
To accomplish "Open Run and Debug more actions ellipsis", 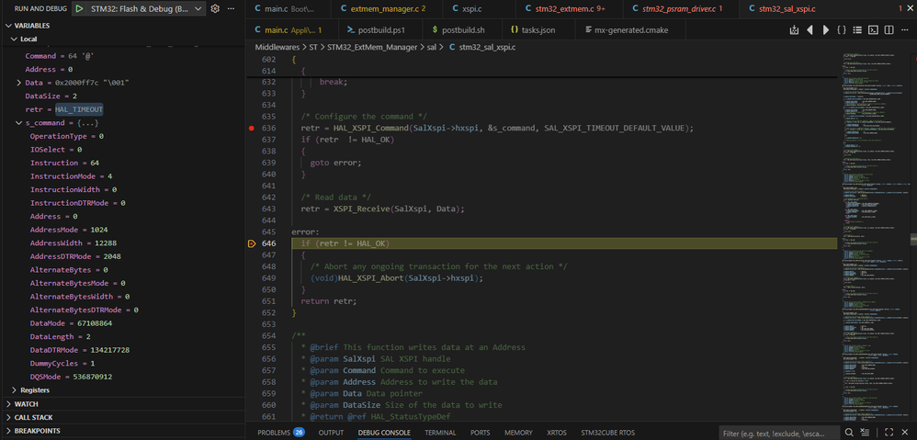I will coord(232,8).
